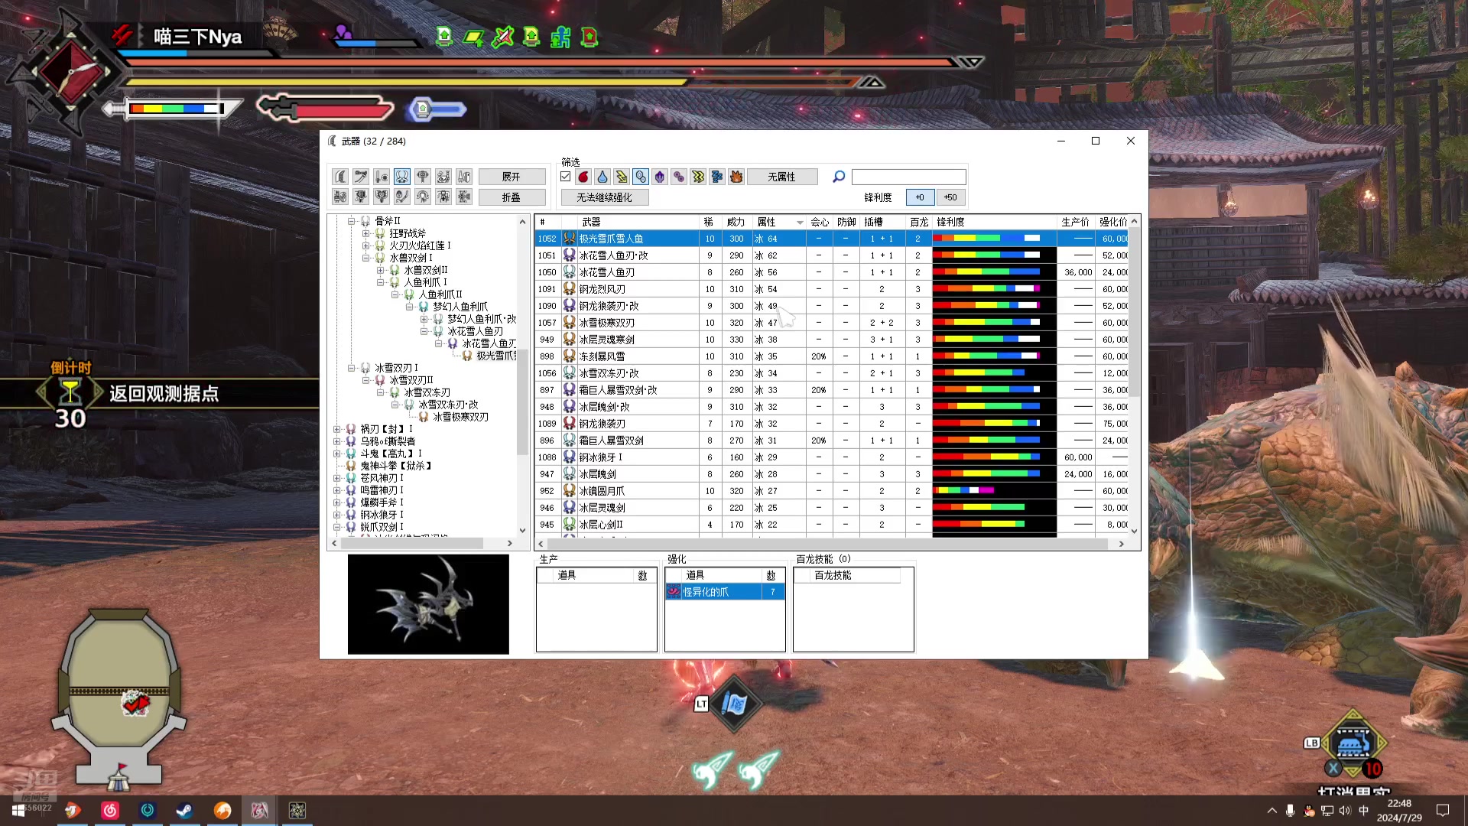Select the Switch Axe weapon type icon
Viewport: 1468px width, 826px height.
361,197
